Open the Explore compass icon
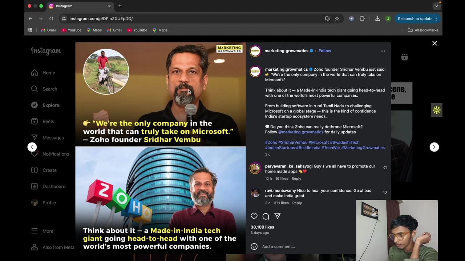465x261 pixels. [x=35, y=105]
